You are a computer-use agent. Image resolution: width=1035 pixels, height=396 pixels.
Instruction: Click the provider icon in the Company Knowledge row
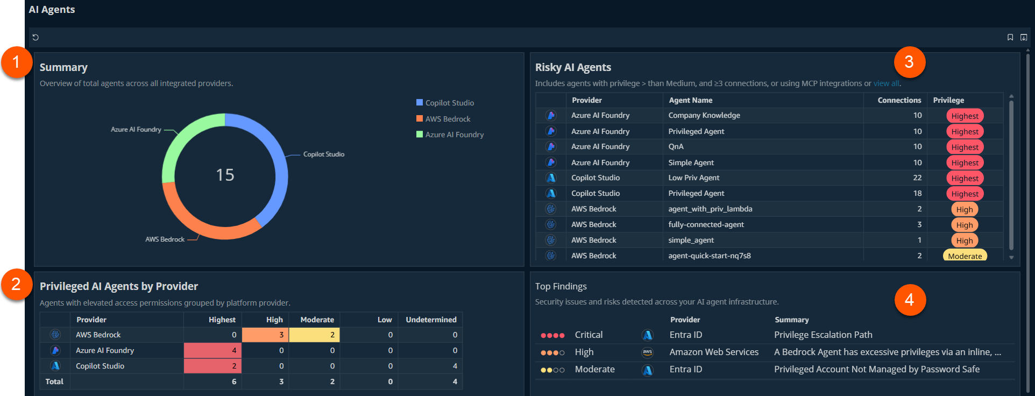[551, 115]
